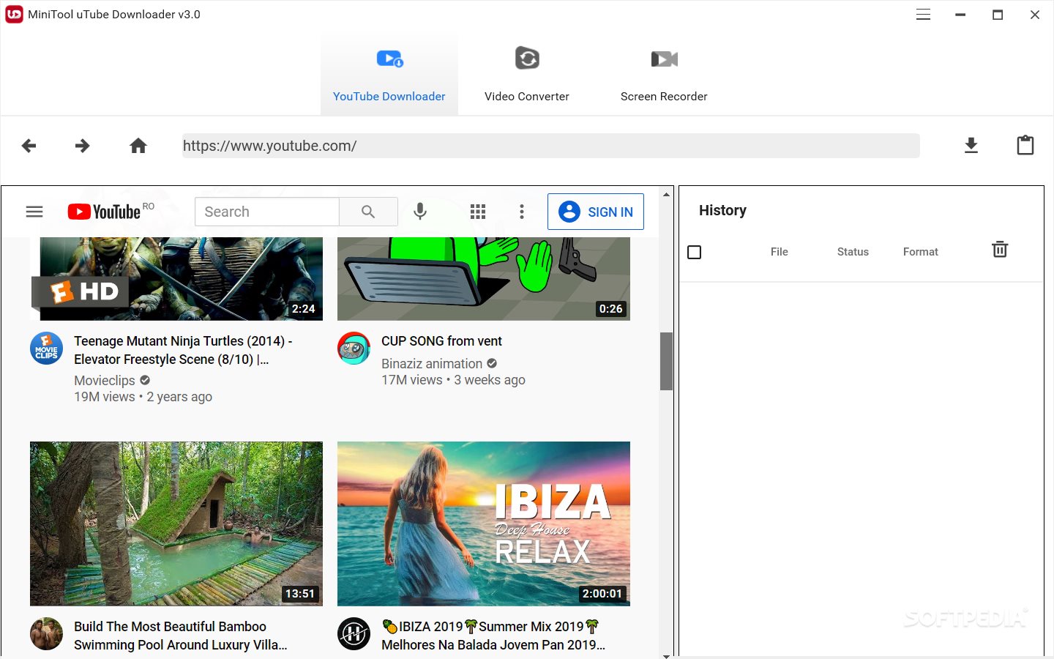The image size is (1054, 659).
Task: Click the Movieclips channel avatar
Action: point(46,349)
